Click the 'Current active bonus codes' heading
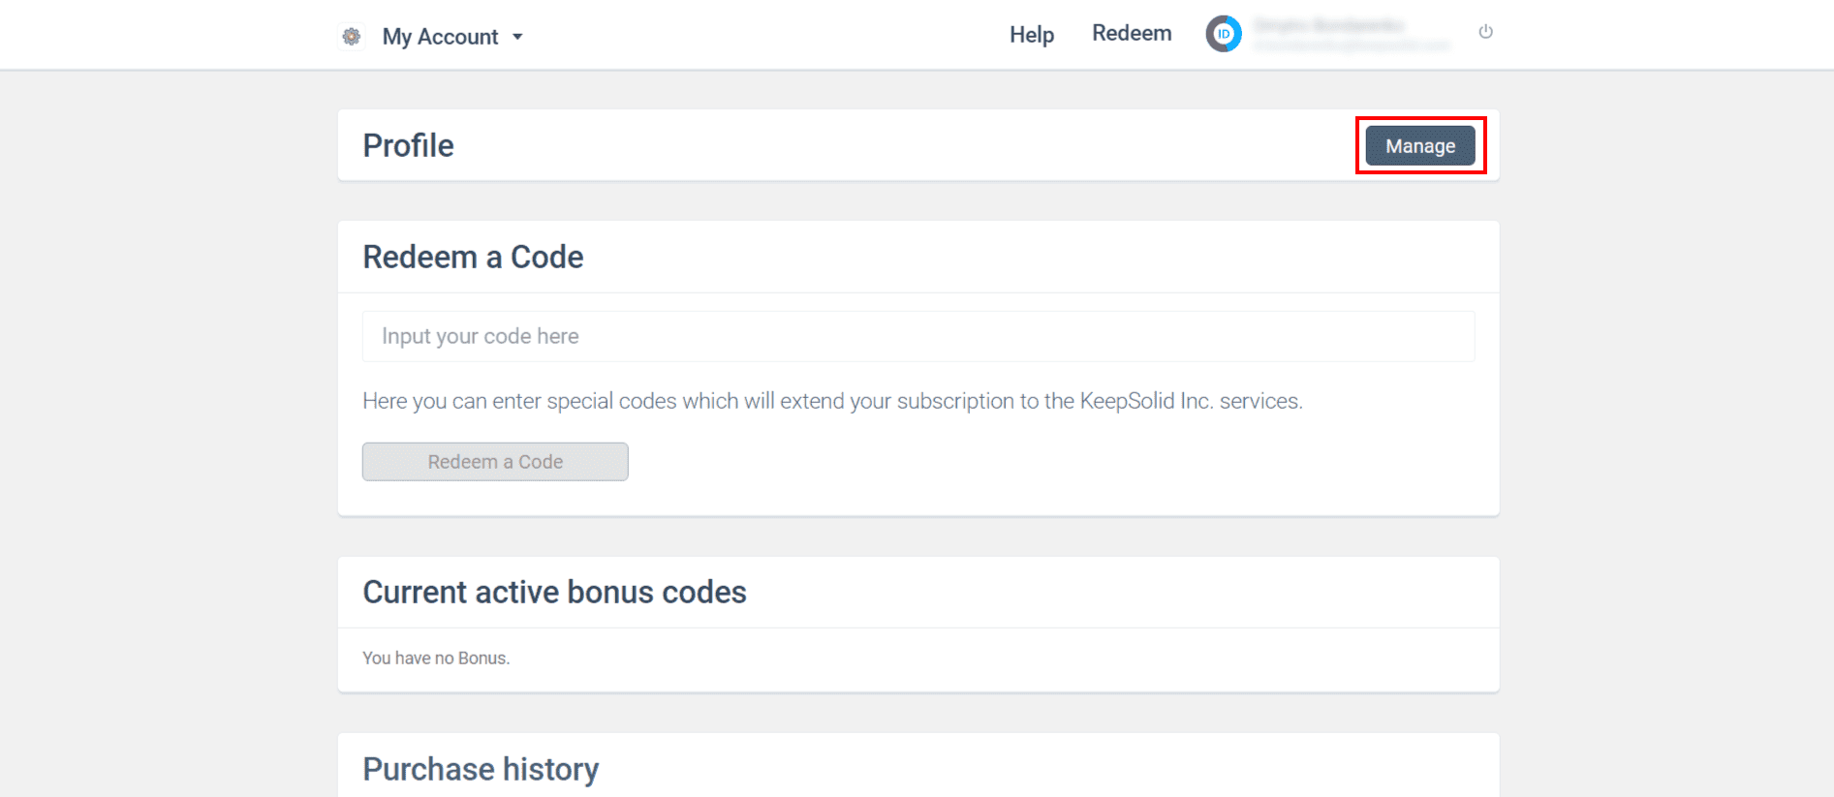Image resolution: width=1834 pixels, height=797 pixels. 554,592
